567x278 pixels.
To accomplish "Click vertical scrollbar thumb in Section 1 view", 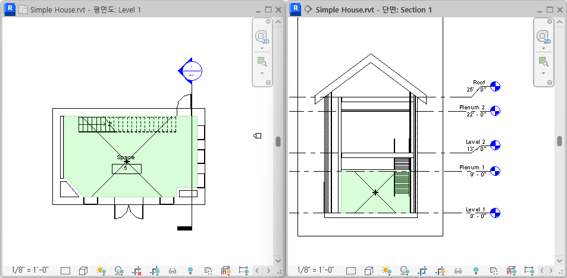I will 559,141.
